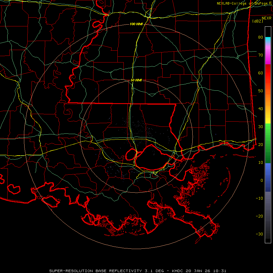Click the 100 NMI range ring label

pos(136,24)
